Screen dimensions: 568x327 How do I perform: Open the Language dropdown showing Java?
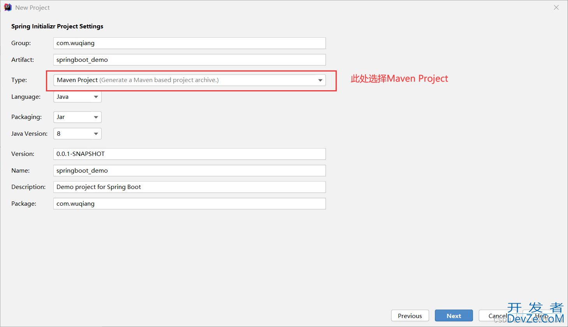pyautogui.click(x=77, y=97)
